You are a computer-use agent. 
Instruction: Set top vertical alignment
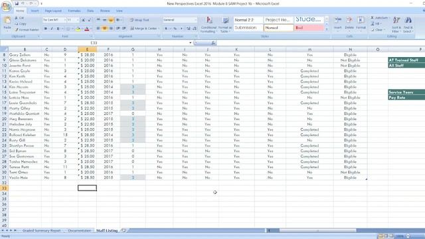click(98, 20)
